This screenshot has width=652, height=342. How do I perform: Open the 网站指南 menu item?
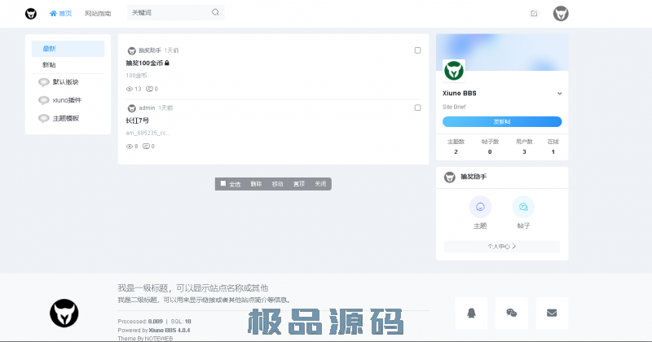98,13
